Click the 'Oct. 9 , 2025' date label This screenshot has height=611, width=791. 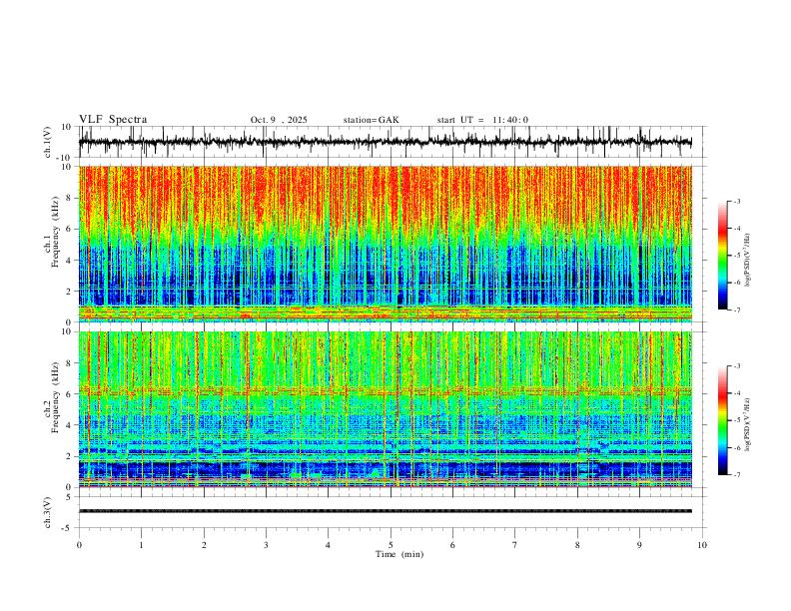(x=279, y=120)
